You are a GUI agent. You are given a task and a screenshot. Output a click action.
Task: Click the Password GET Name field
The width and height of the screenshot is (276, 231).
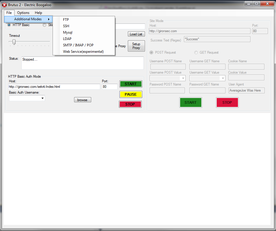(x=207, y=90)
